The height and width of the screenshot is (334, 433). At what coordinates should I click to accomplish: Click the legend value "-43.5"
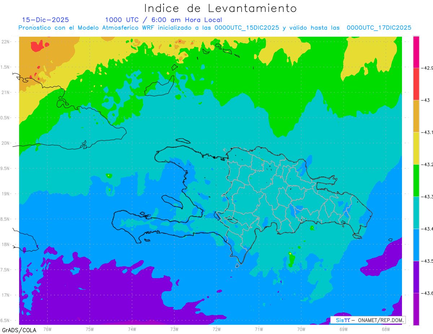pyautogui.click(x=427, y=261)
